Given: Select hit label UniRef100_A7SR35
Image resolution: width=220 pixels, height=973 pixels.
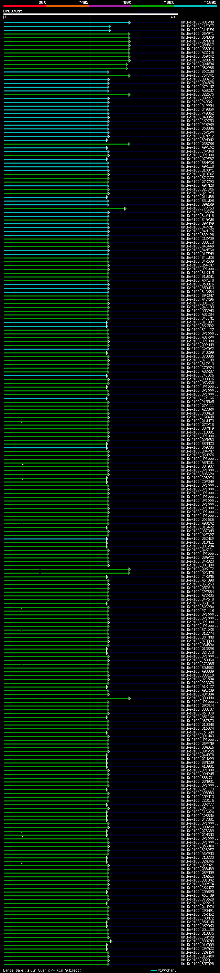Looking at the screenshot, I should click(197, 596).
